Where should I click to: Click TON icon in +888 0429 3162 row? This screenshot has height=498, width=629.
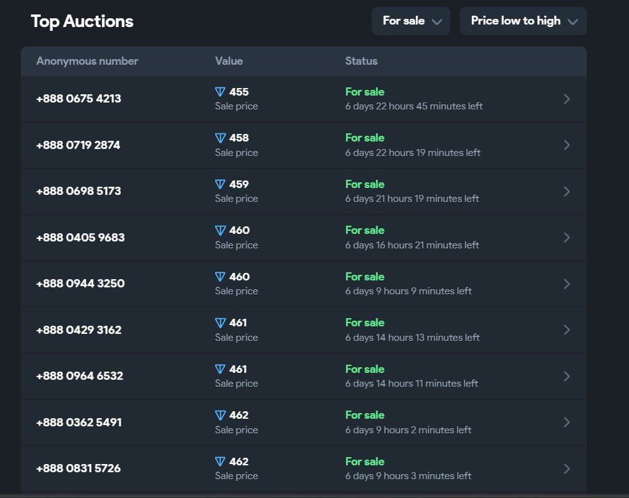coord(220,323)
